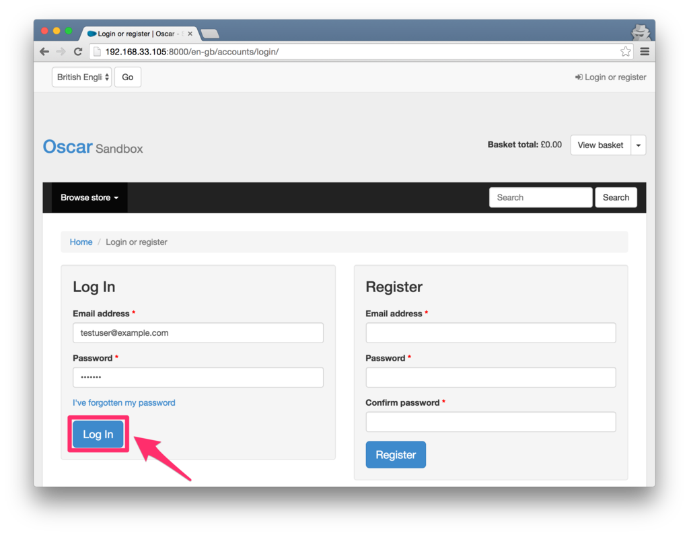Open the Login or register link at top right

610,77
